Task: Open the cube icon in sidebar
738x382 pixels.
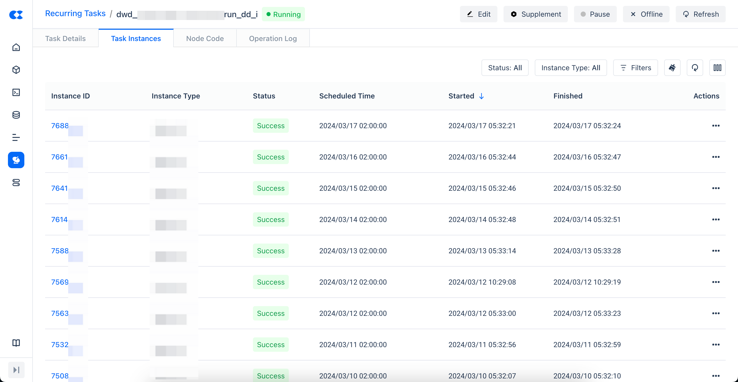Action: point(16,70)
